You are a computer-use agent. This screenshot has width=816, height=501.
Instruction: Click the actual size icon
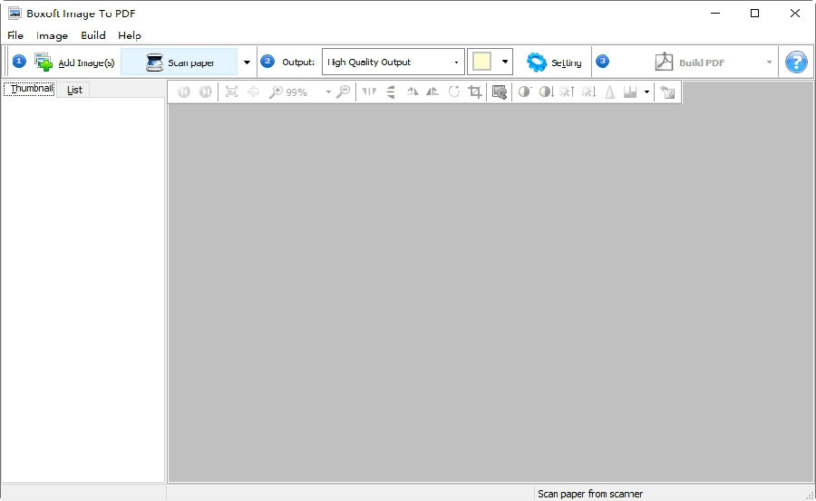254,92
